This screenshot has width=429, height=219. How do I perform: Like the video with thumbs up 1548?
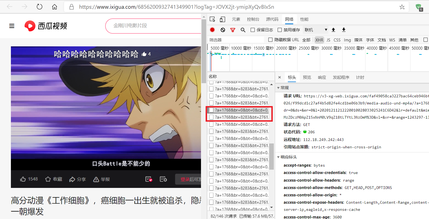(29, 179)
